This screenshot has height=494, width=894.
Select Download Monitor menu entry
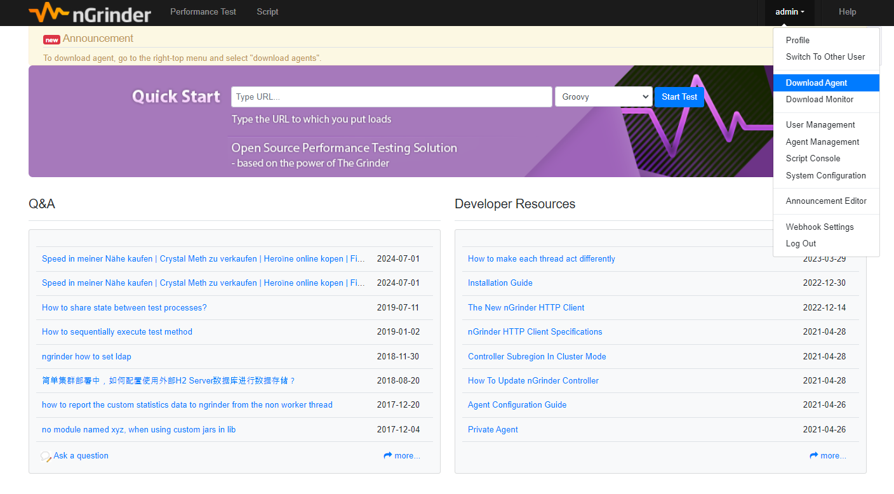click(826, 99)
